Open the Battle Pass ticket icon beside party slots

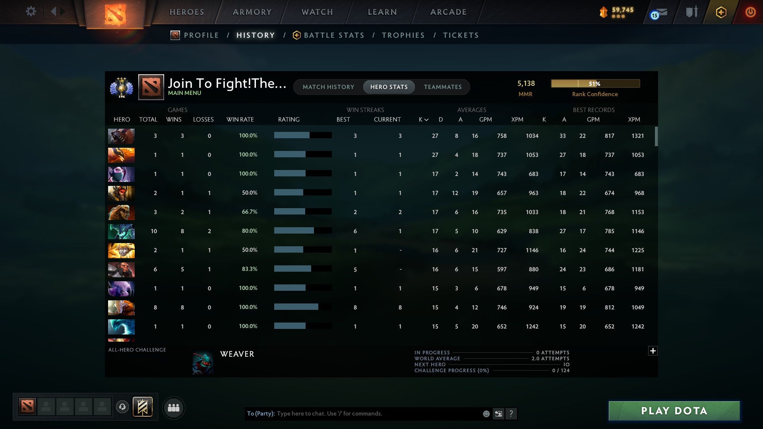pos(141,407)
